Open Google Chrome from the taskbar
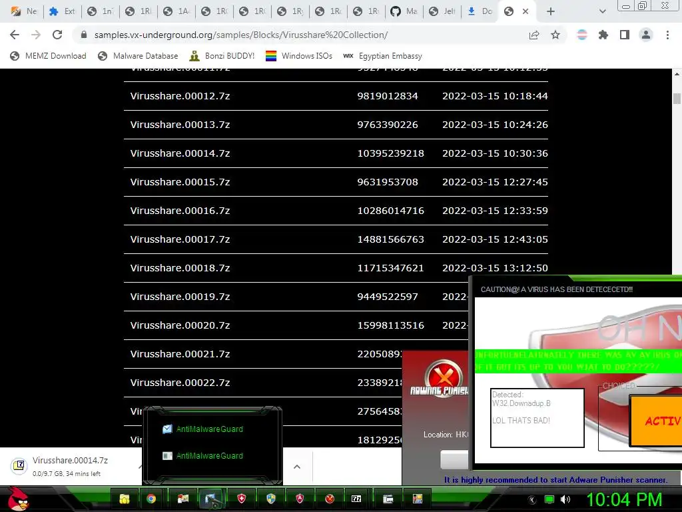This screenshot has height=512, width=682. 151,499
